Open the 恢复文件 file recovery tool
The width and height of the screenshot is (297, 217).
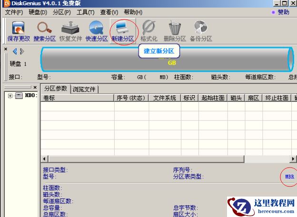(70, 31)
